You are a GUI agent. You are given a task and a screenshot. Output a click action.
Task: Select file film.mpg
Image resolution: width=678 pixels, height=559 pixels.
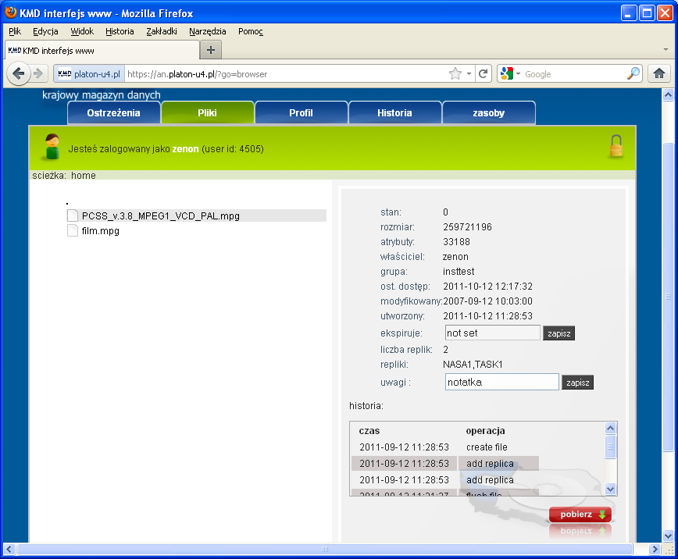tap(100, 231)
